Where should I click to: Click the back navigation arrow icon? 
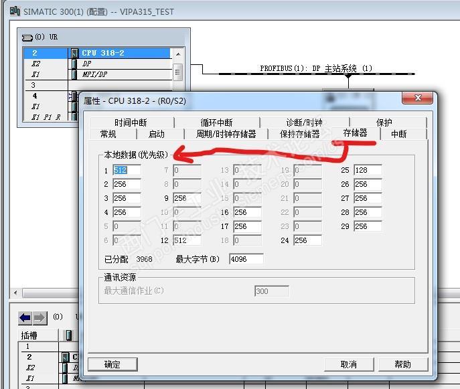coord(25,318)
